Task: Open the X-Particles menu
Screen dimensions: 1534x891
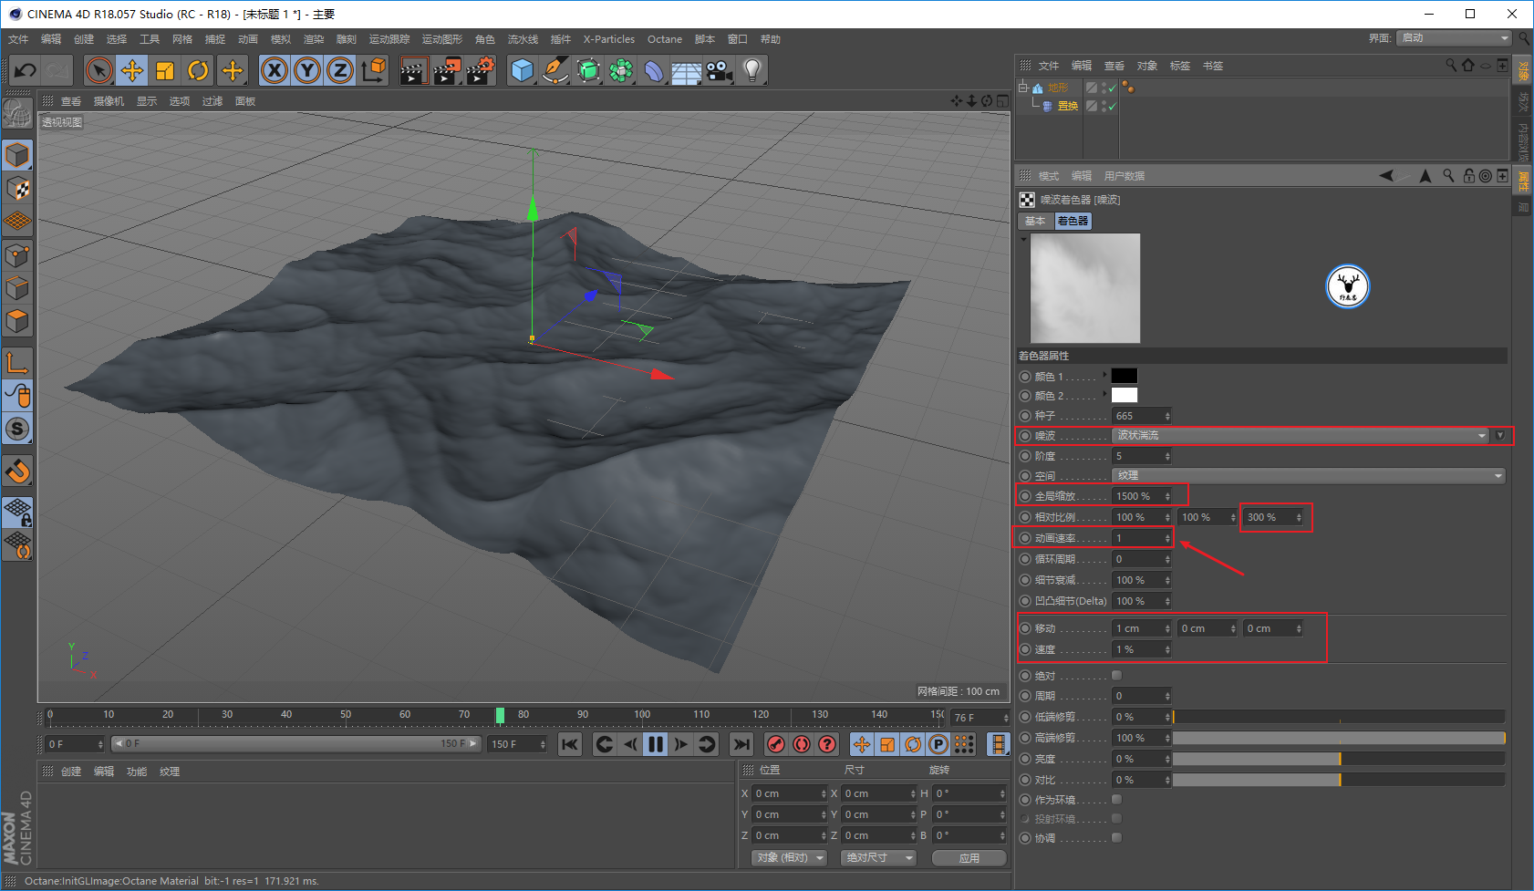Action: (x=609, y=39)
